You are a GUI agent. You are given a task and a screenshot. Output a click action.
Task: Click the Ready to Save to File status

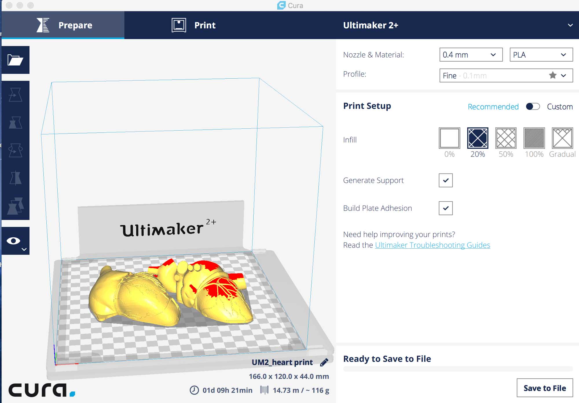pyautogui.click(x=387, y=359)
